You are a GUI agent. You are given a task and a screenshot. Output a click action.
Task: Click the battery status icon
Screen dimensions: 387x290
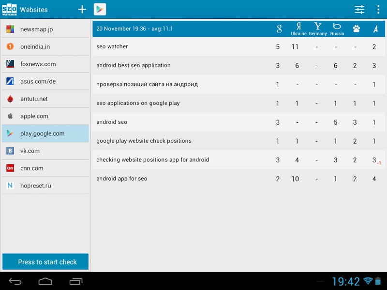coord(378,281)
